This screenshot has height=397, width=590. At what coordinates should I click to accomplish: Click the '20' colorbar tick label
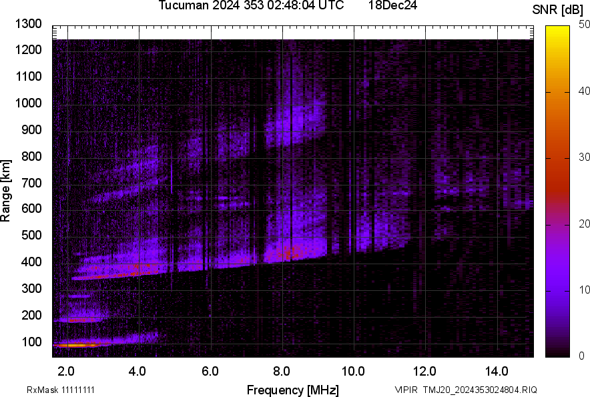[583, 224]
